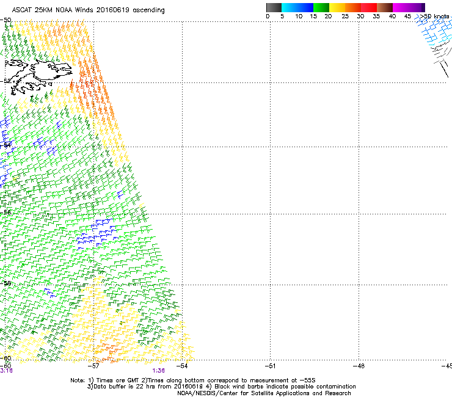
Task: Click the blue 10-15 knots legend swatch
Action: point(305,7)
